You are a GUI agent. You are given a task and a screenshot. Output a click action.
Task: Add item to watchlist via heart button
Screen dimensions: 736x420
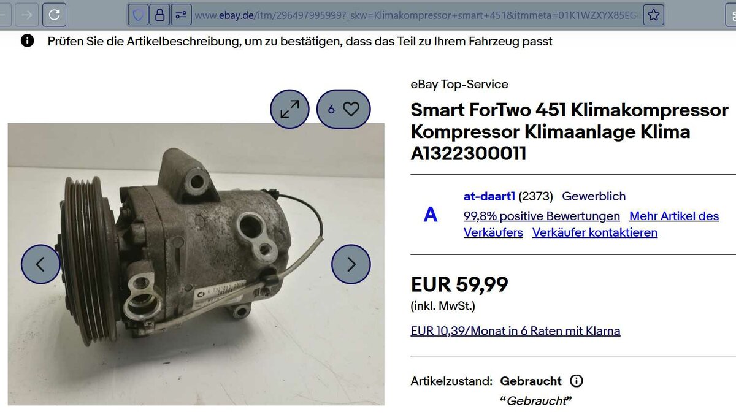(343, 109)
